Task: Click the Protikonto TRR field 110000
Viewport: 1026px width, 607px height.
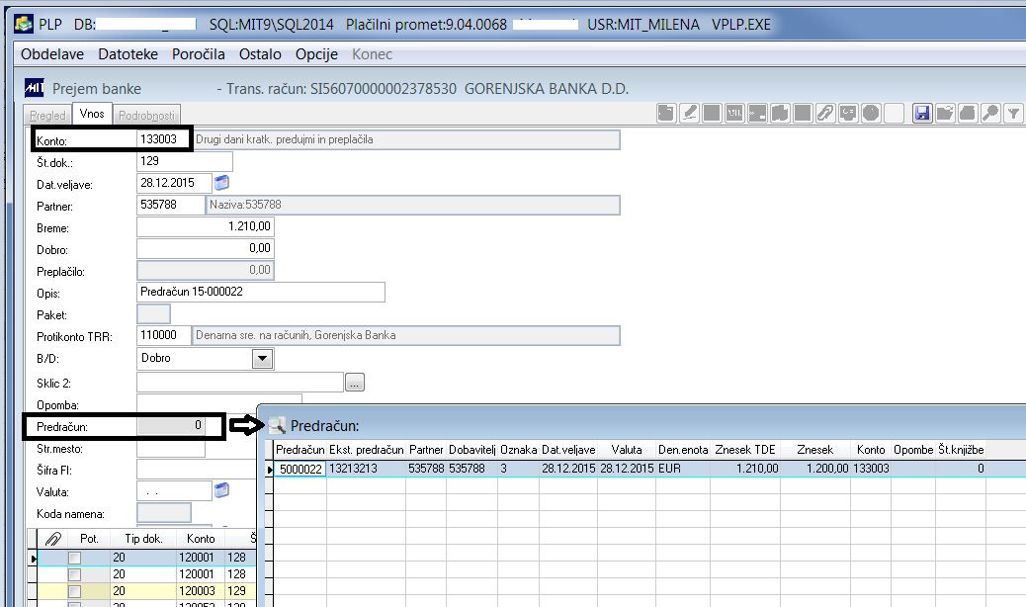Action: [x=163, y=335]
